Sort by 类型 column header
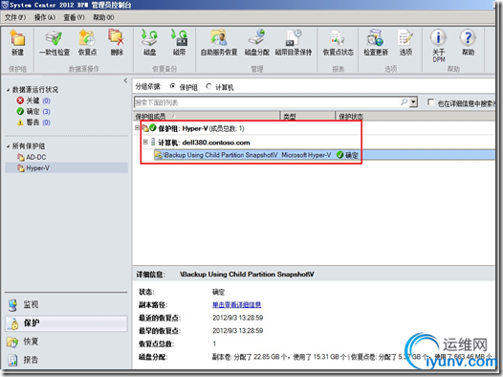Screen dimensions: 503x377 (x=308, y=116)
